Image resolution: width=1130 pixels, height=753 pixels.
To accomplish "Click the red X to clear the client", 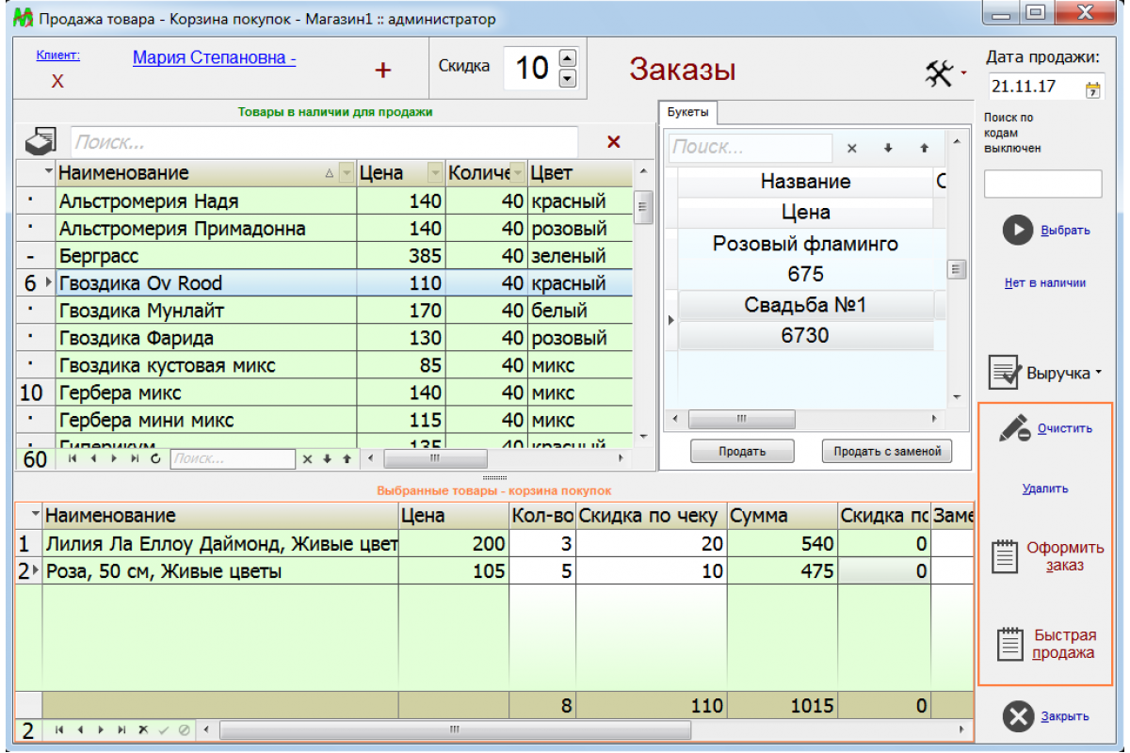I will click(57, 81).
